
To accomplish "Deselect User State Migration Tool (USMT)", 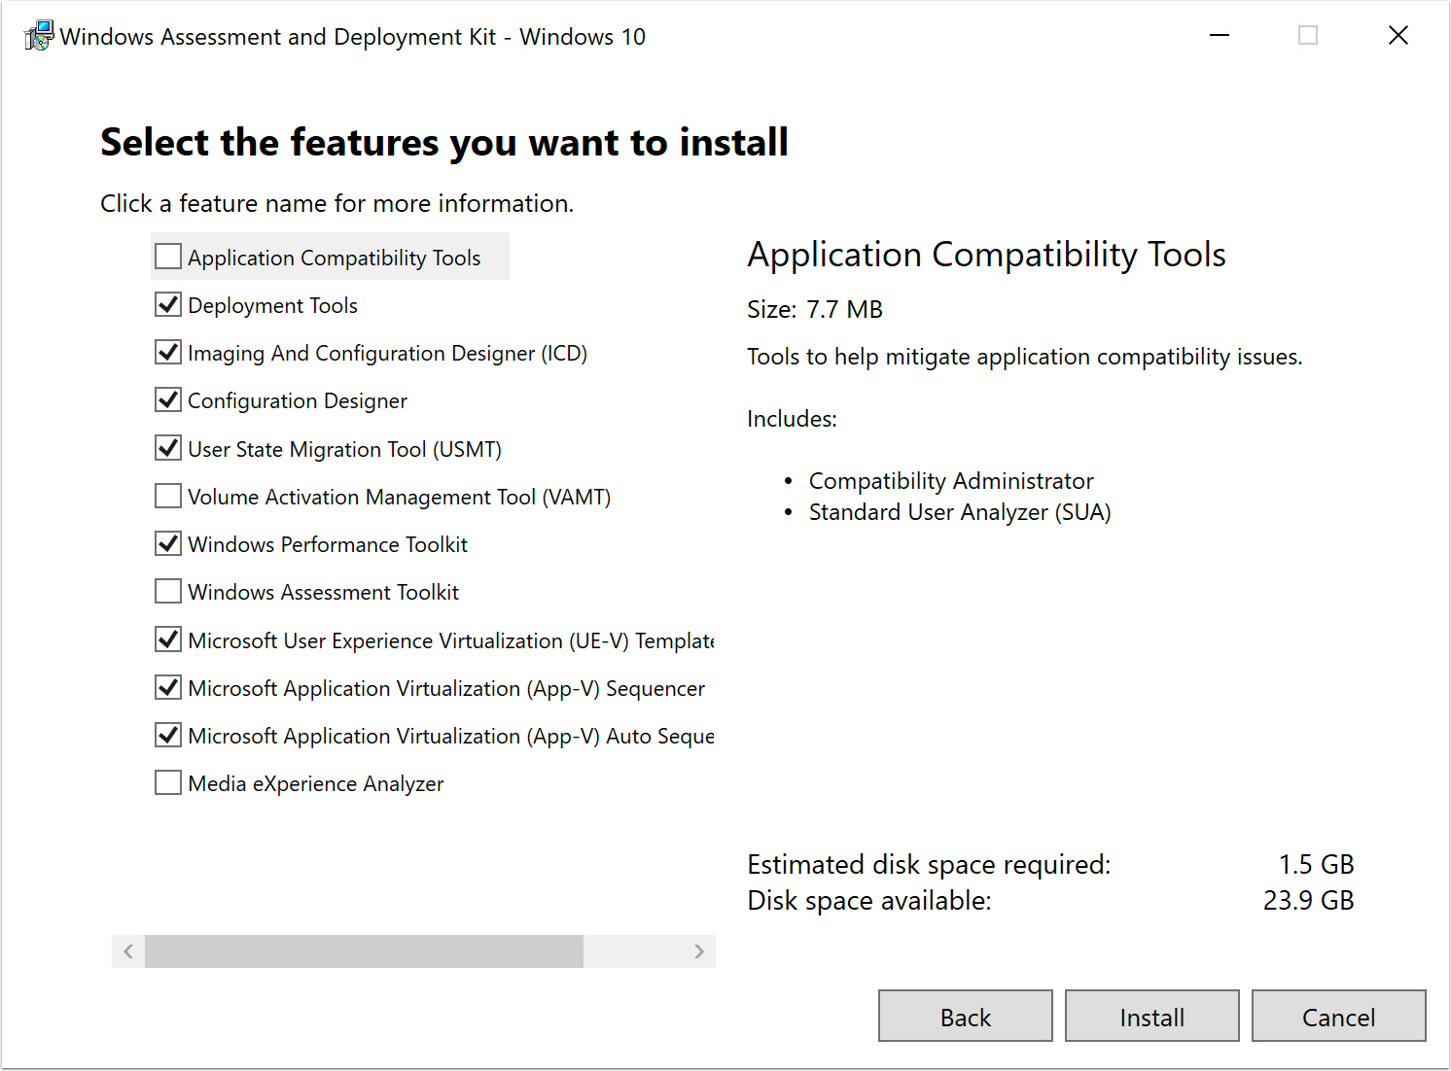I will (167, 447).
